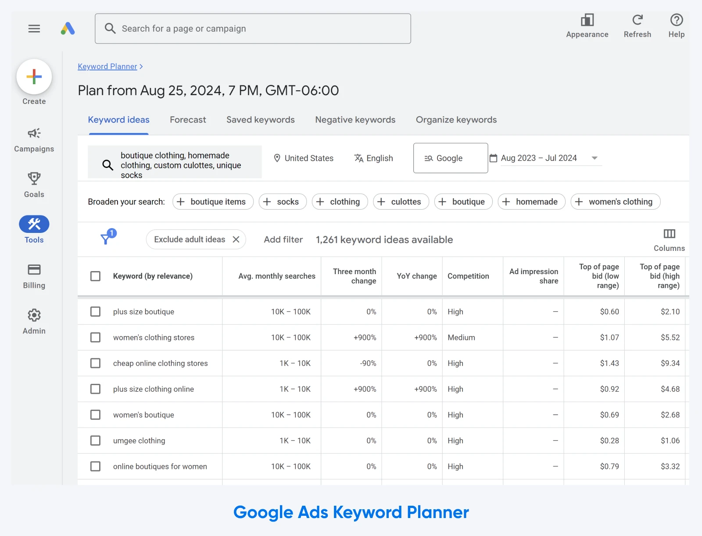Click the Keyword Planner breadcrumb link
This screenshot has width=702, height=536.
click(107, 67)
